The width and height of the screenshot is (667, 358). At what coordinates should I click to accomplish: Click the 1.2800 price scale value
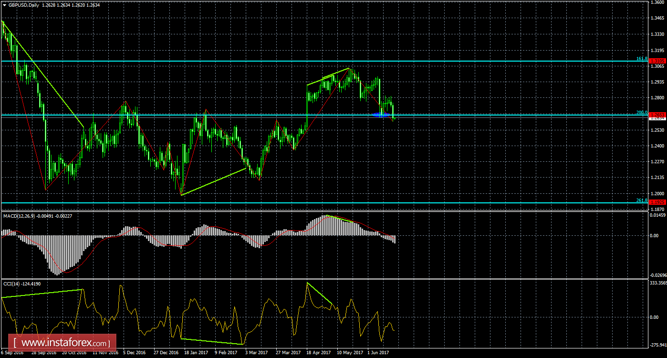tap(658, 98)
